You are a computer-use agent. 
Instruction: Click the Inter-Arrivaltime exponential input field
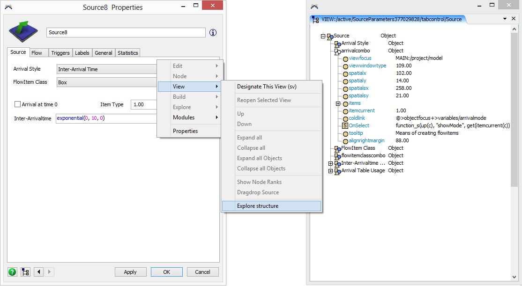click(x=105, y=118)
